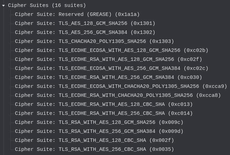Click TLS_AES_128_GCM_SHA256 (0x1301) entry

pos(85,24)
